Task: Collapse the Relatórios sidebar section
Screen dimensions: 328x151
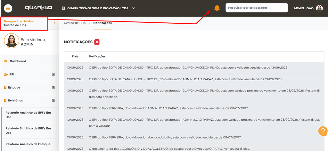Action: 53,100
